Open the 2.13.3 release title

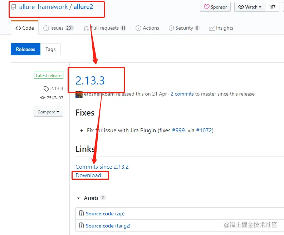tap(90, 80)
